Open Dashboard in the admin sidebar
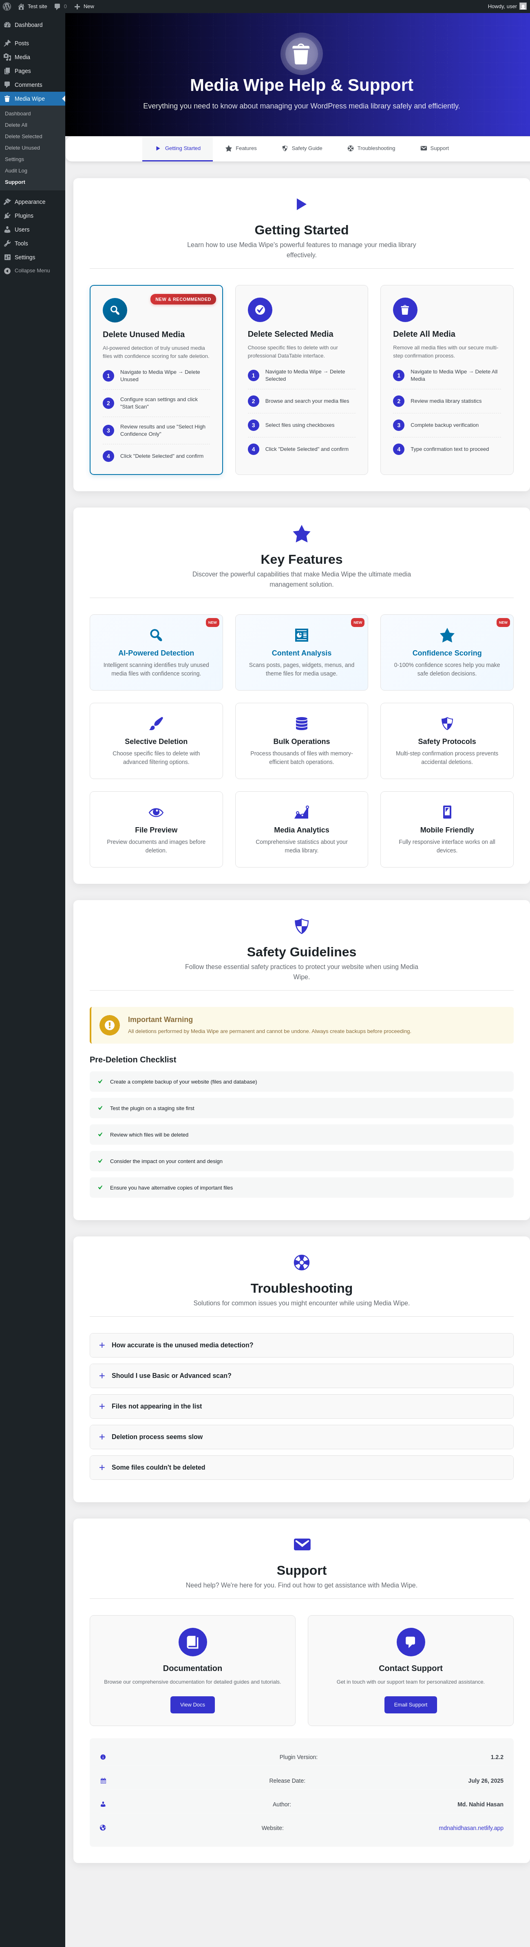Viewport: 530px width, 1947px height. (33, 25)
